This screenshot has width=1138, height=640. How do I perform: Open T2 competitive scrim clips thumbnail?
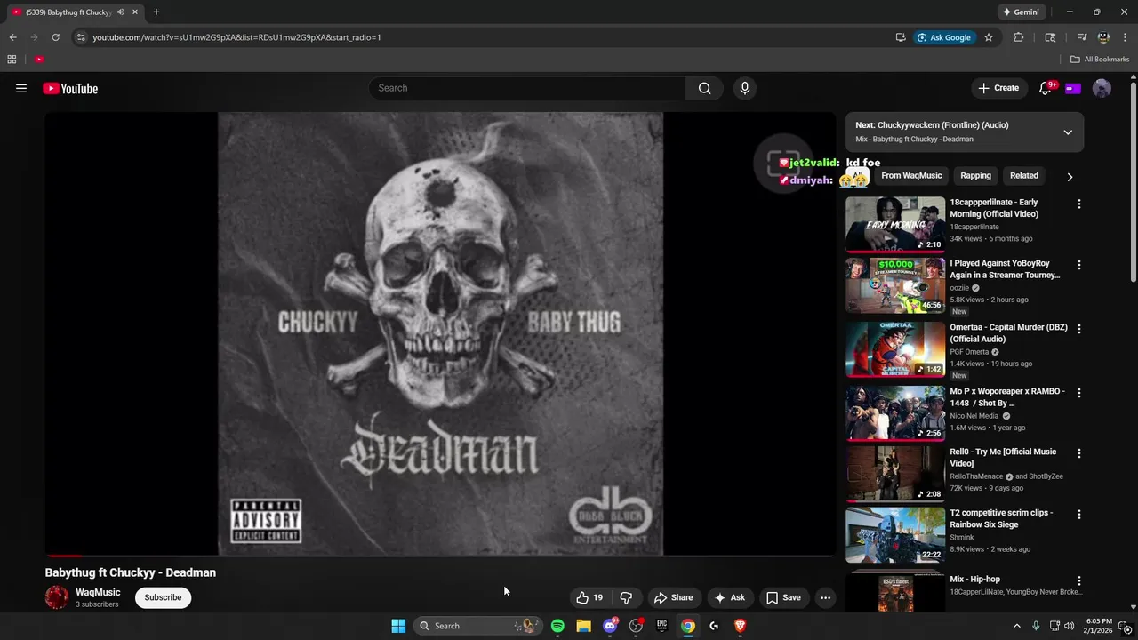coord(895,535)
